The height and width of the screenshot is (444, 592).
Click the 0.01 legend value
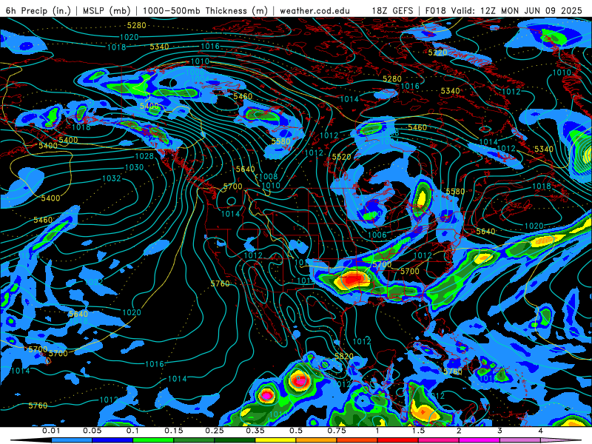[x=50, y=431]
